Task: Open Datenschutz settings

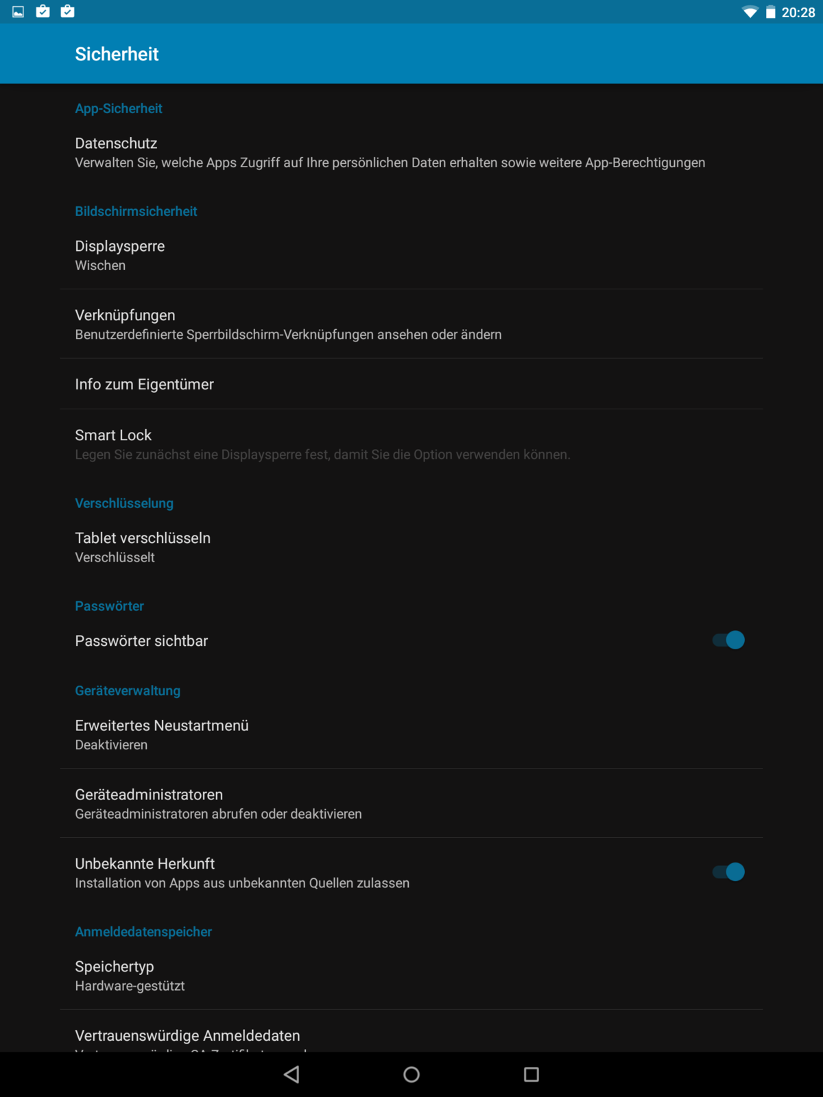Action: 390,153
